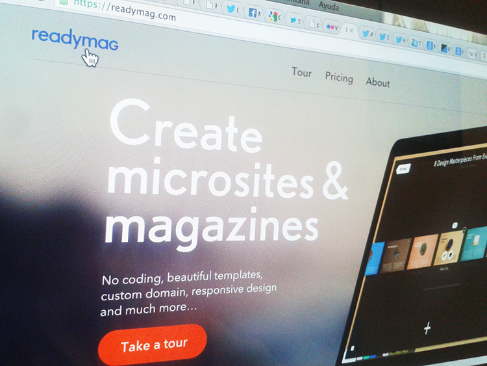Click the '8 Design Masterpieces' title
This screenshot has height=366, width=487.
point(460,159)
